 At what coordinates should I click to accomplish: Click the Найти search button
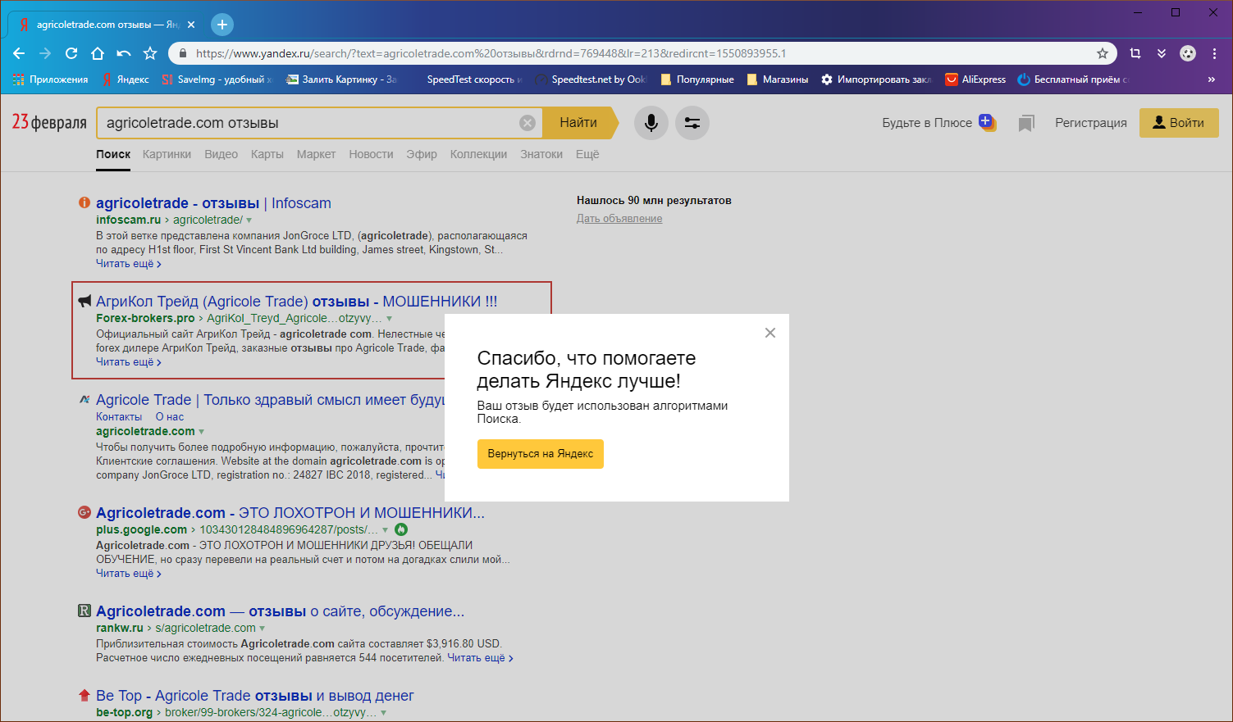(578, 123)
